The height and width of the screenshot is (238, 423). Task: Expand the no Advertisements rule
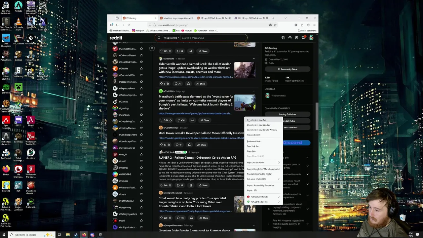pyautogui.click(x=307, y=174)
